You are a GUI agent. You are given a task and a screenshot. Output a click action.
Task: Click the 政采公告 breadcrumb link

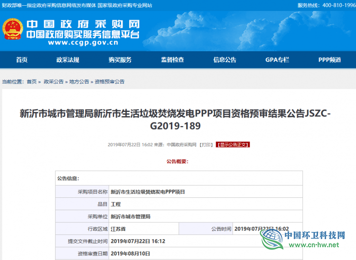(54, 82)
